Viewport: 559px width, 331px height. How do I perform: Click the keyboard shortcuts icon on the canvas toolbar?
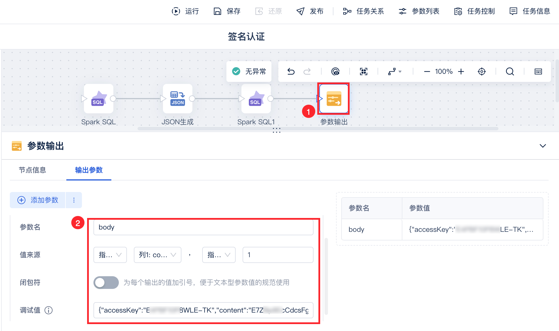pos(538,72)
